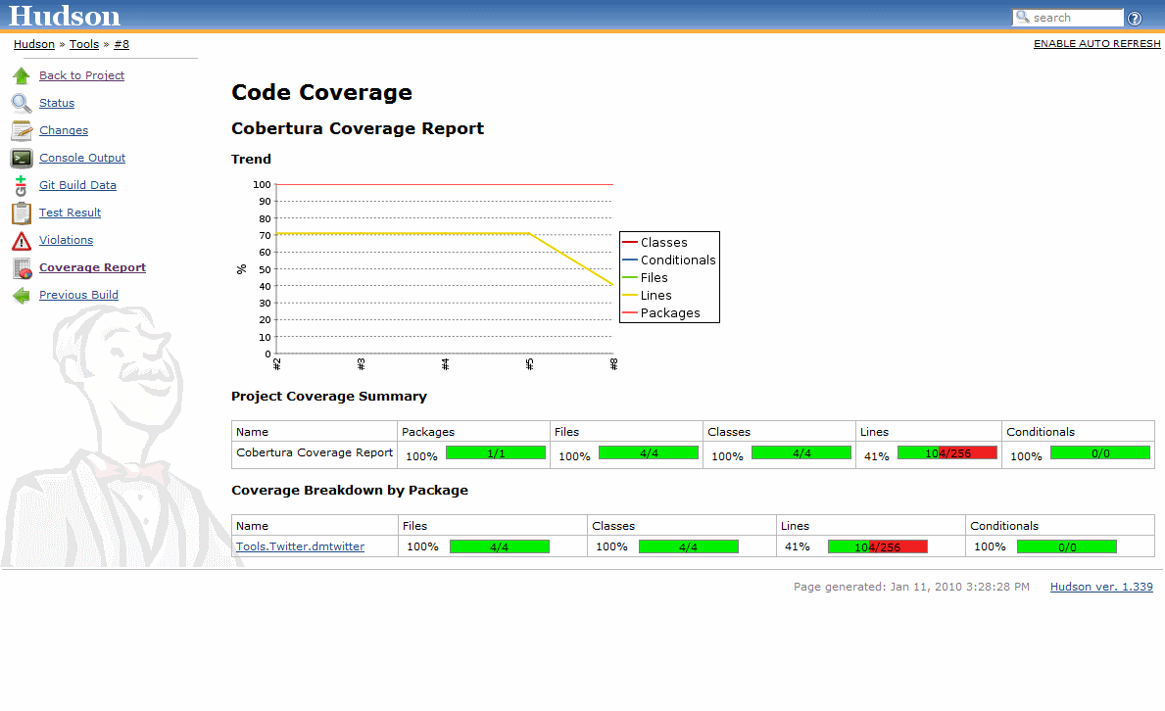Screen dimensions: 1165x711
Task: Click the #8 build breadcrumb link
Action: click(121, 44)
